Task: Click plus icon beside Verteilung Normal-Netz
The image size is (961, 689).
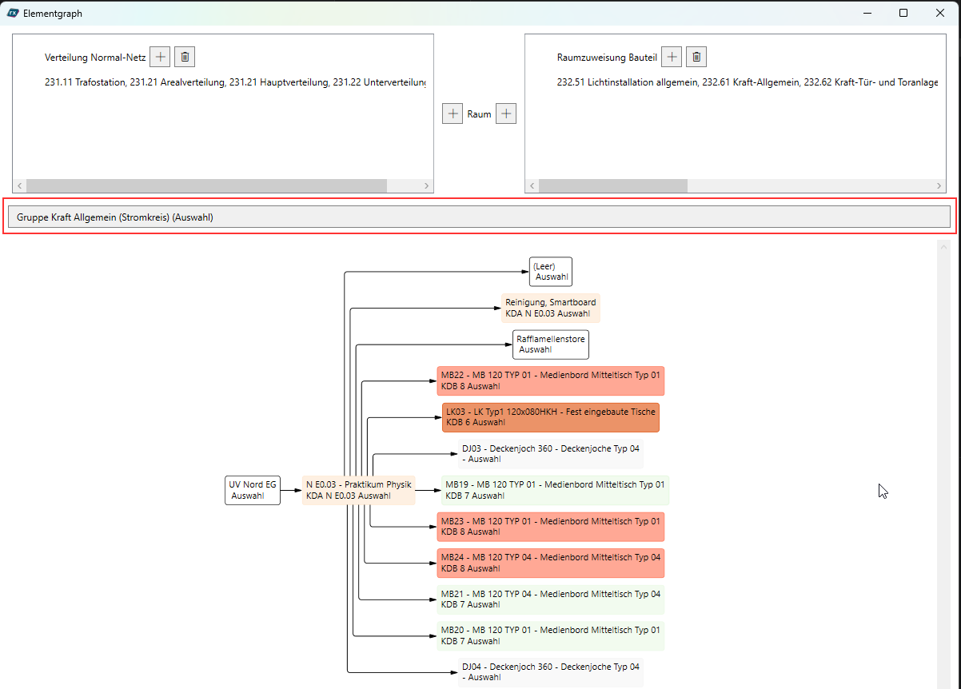Action: 161,57
